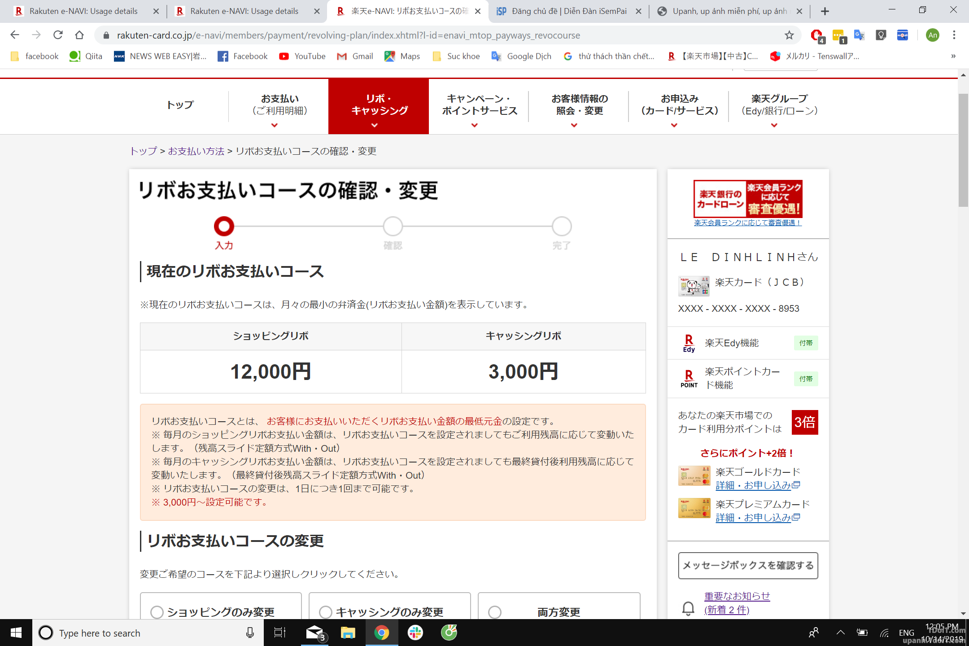The height and width of the screenshot is (646, 969).
Task: Switch to second Rakuten e-NAVI Usage details tab
Action: click(244, 11)
